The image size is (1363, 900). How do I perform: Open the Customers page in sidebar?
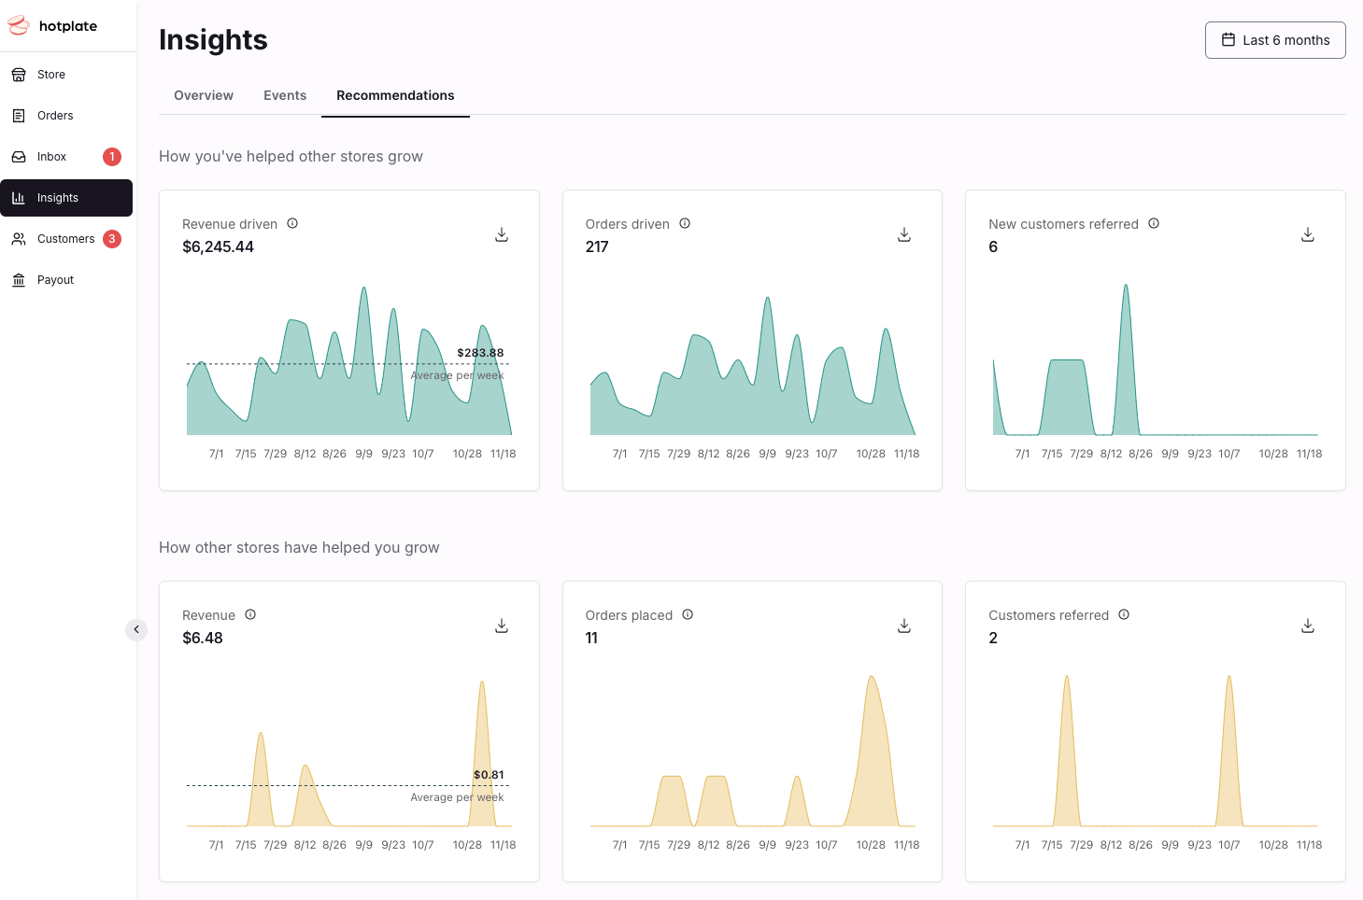click(65, 239)
